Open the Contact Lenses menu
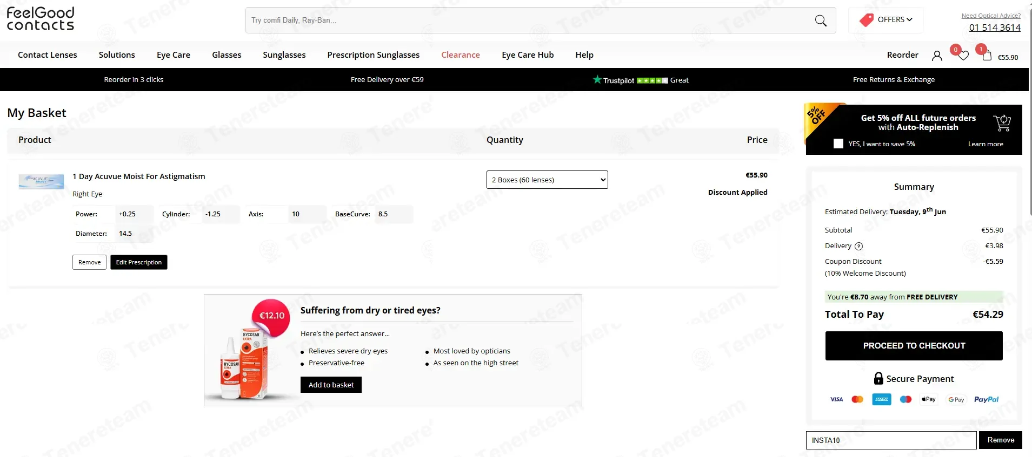1032x457 pixels. click(48, 54)
